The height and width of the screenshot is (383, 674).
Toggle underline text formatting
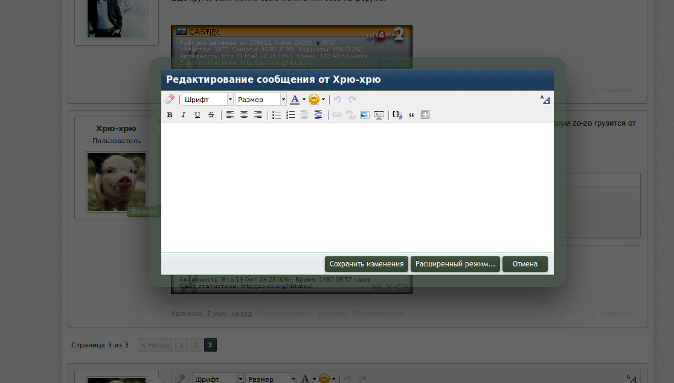click(x=197, y=115)
